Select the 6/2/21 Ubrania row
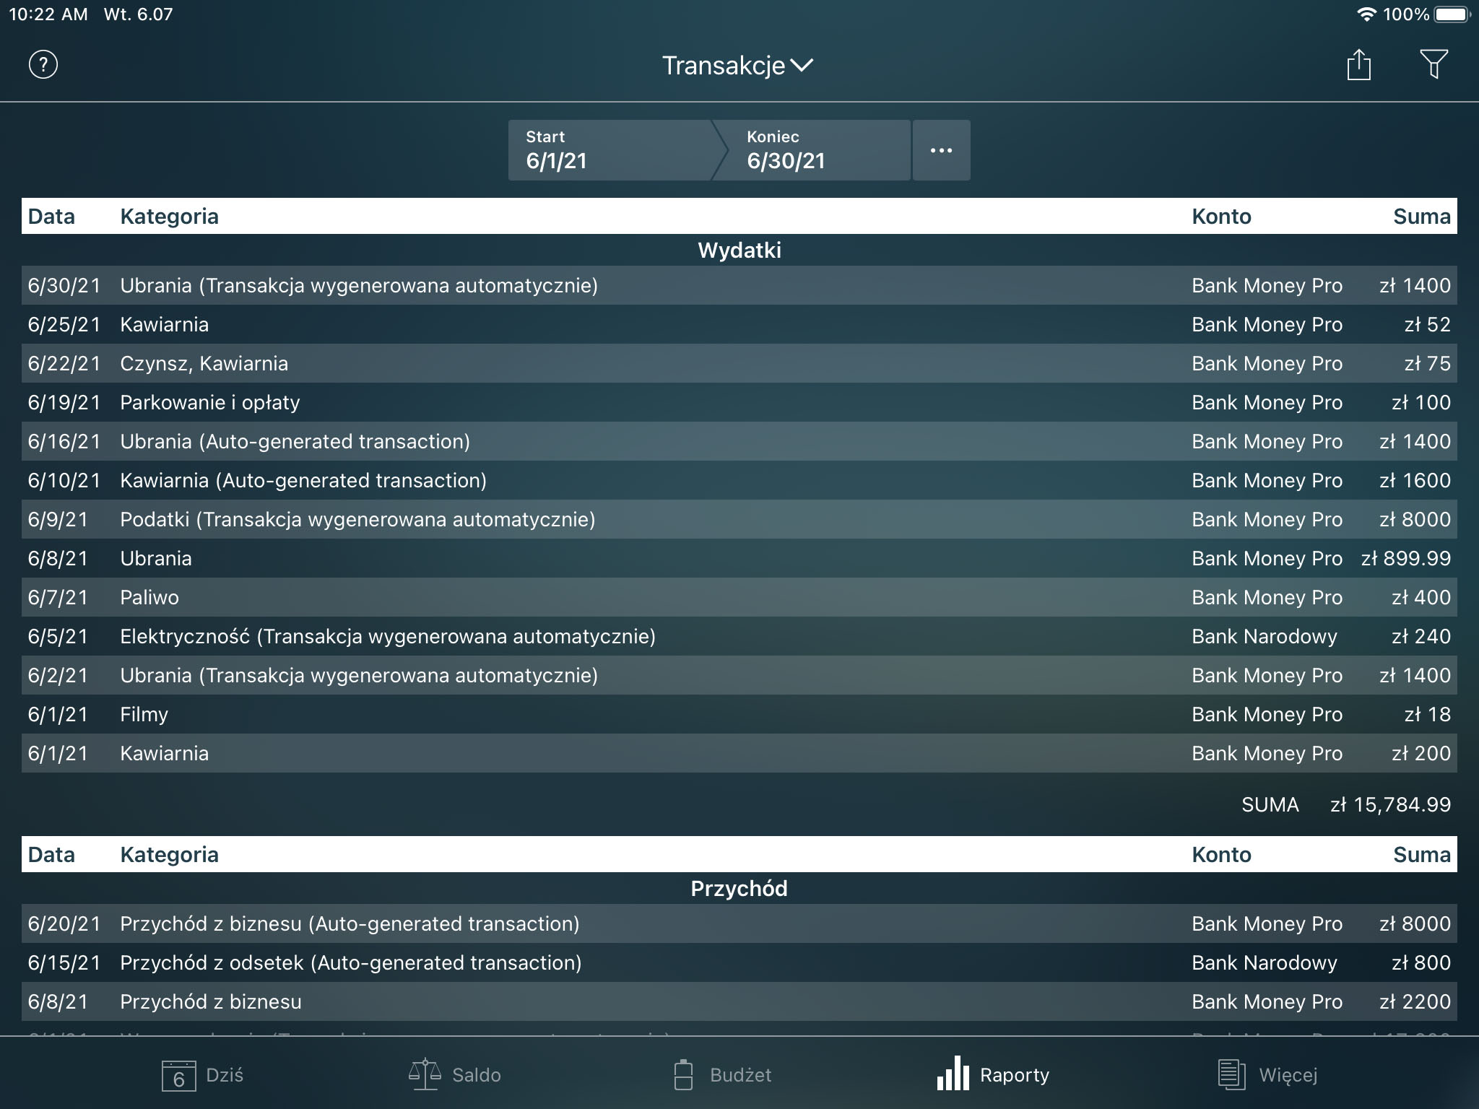1479x1109 pixels. tap(739, 675)
